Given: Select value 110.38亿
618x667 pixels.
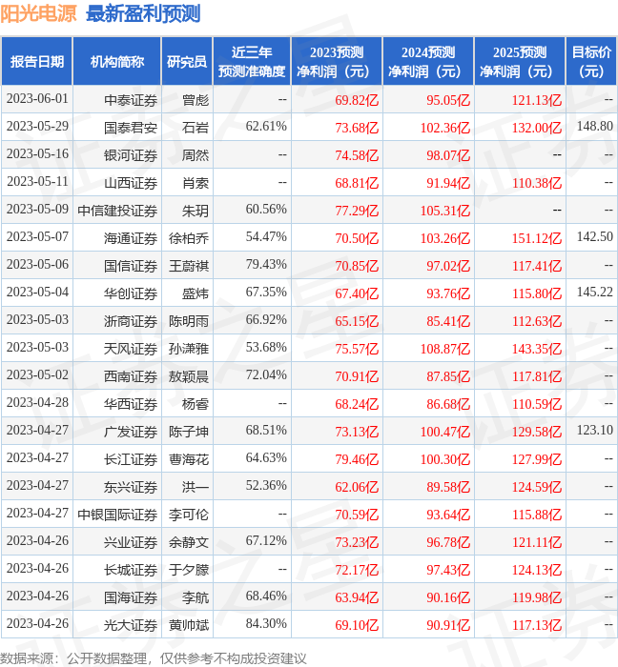Looking at the screenshot, I should click(537, 183).
